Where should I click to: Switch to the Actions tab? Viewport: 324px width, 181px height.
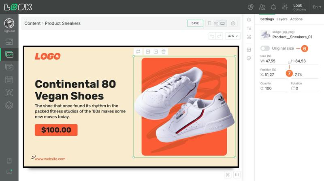(296, 19)
